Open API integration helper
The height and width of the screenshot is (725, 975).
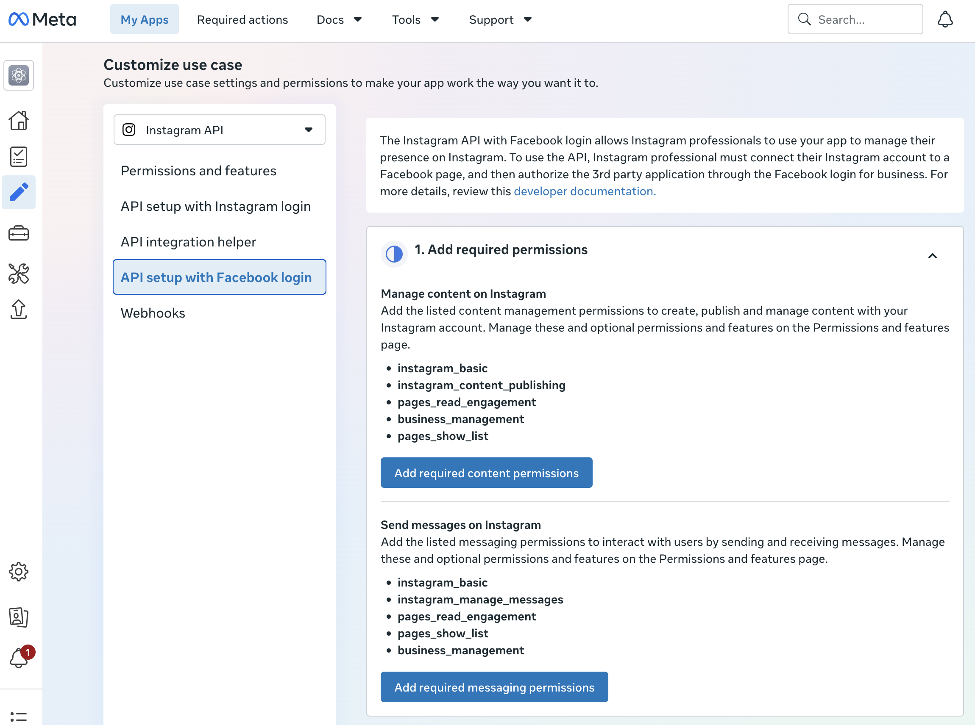(x=188, y=242)
